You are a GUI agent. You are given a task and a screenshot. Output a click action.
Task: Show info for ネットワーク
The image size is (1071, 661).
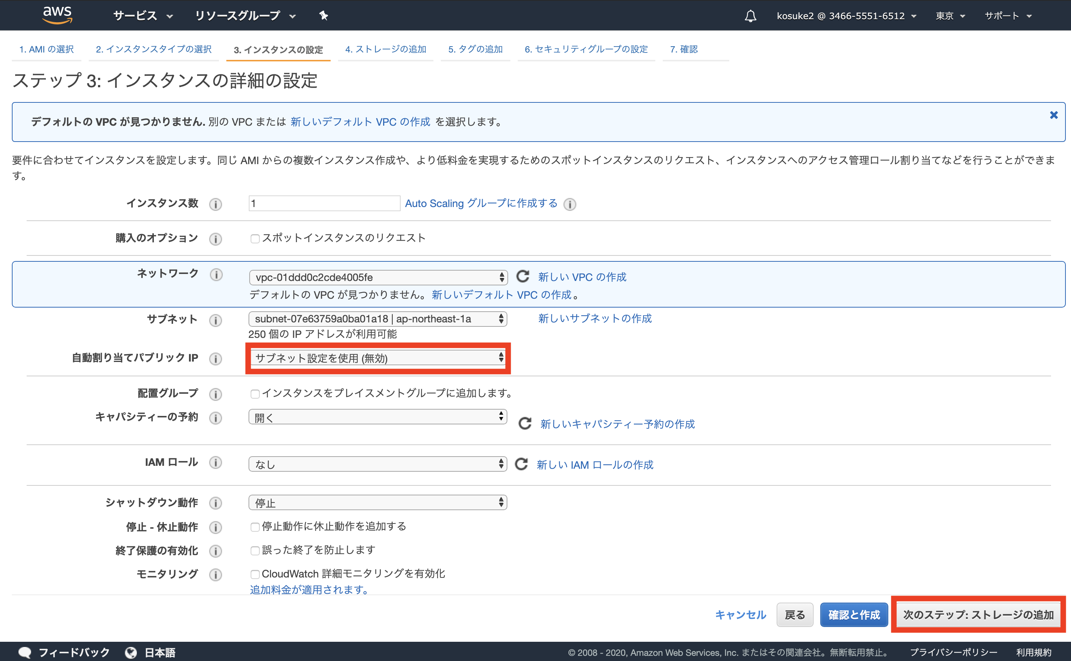pos(216,275)
